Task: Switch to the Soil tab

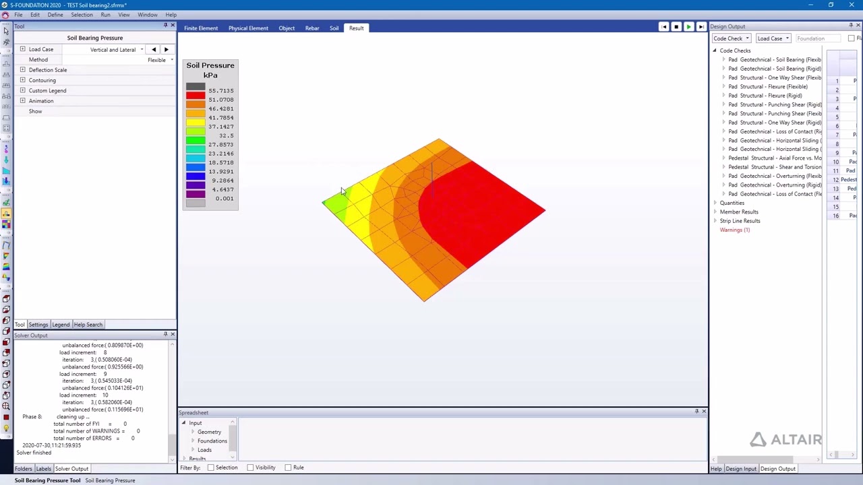Action: click(x=334, y=28)
